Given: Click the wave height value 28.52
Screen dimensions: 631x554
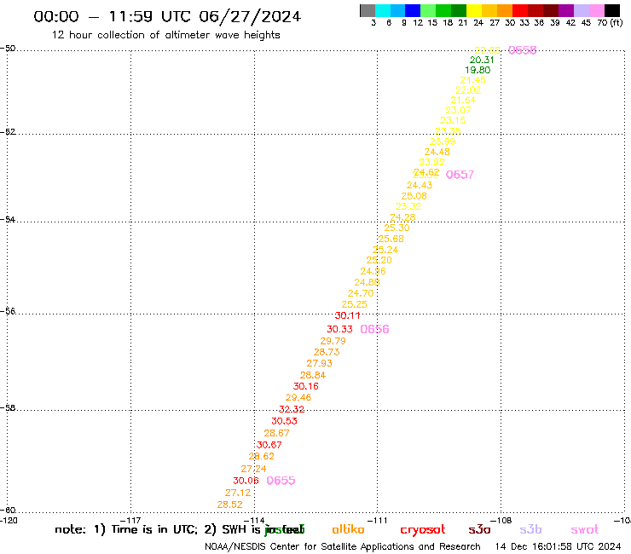Looking at the screenshot, I should (229, 505).
